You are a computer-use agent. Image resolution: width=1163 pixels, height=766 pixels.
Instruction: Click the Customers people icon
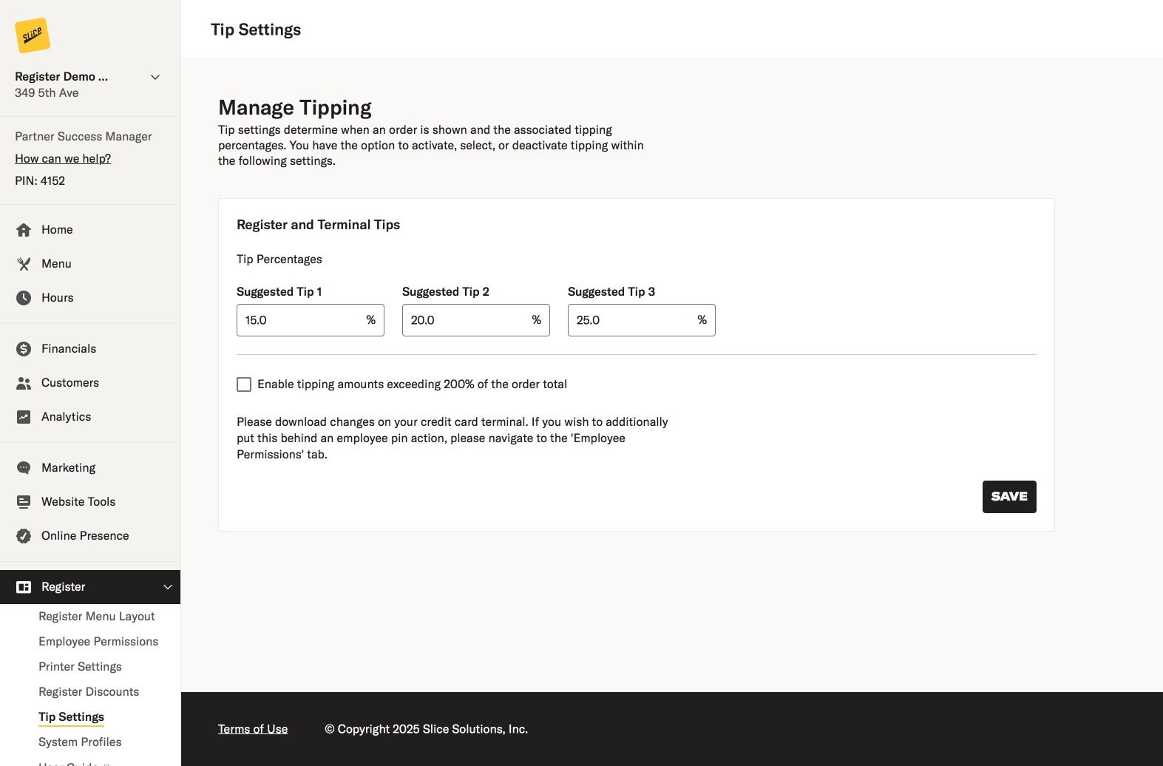(x=24, y=383)
